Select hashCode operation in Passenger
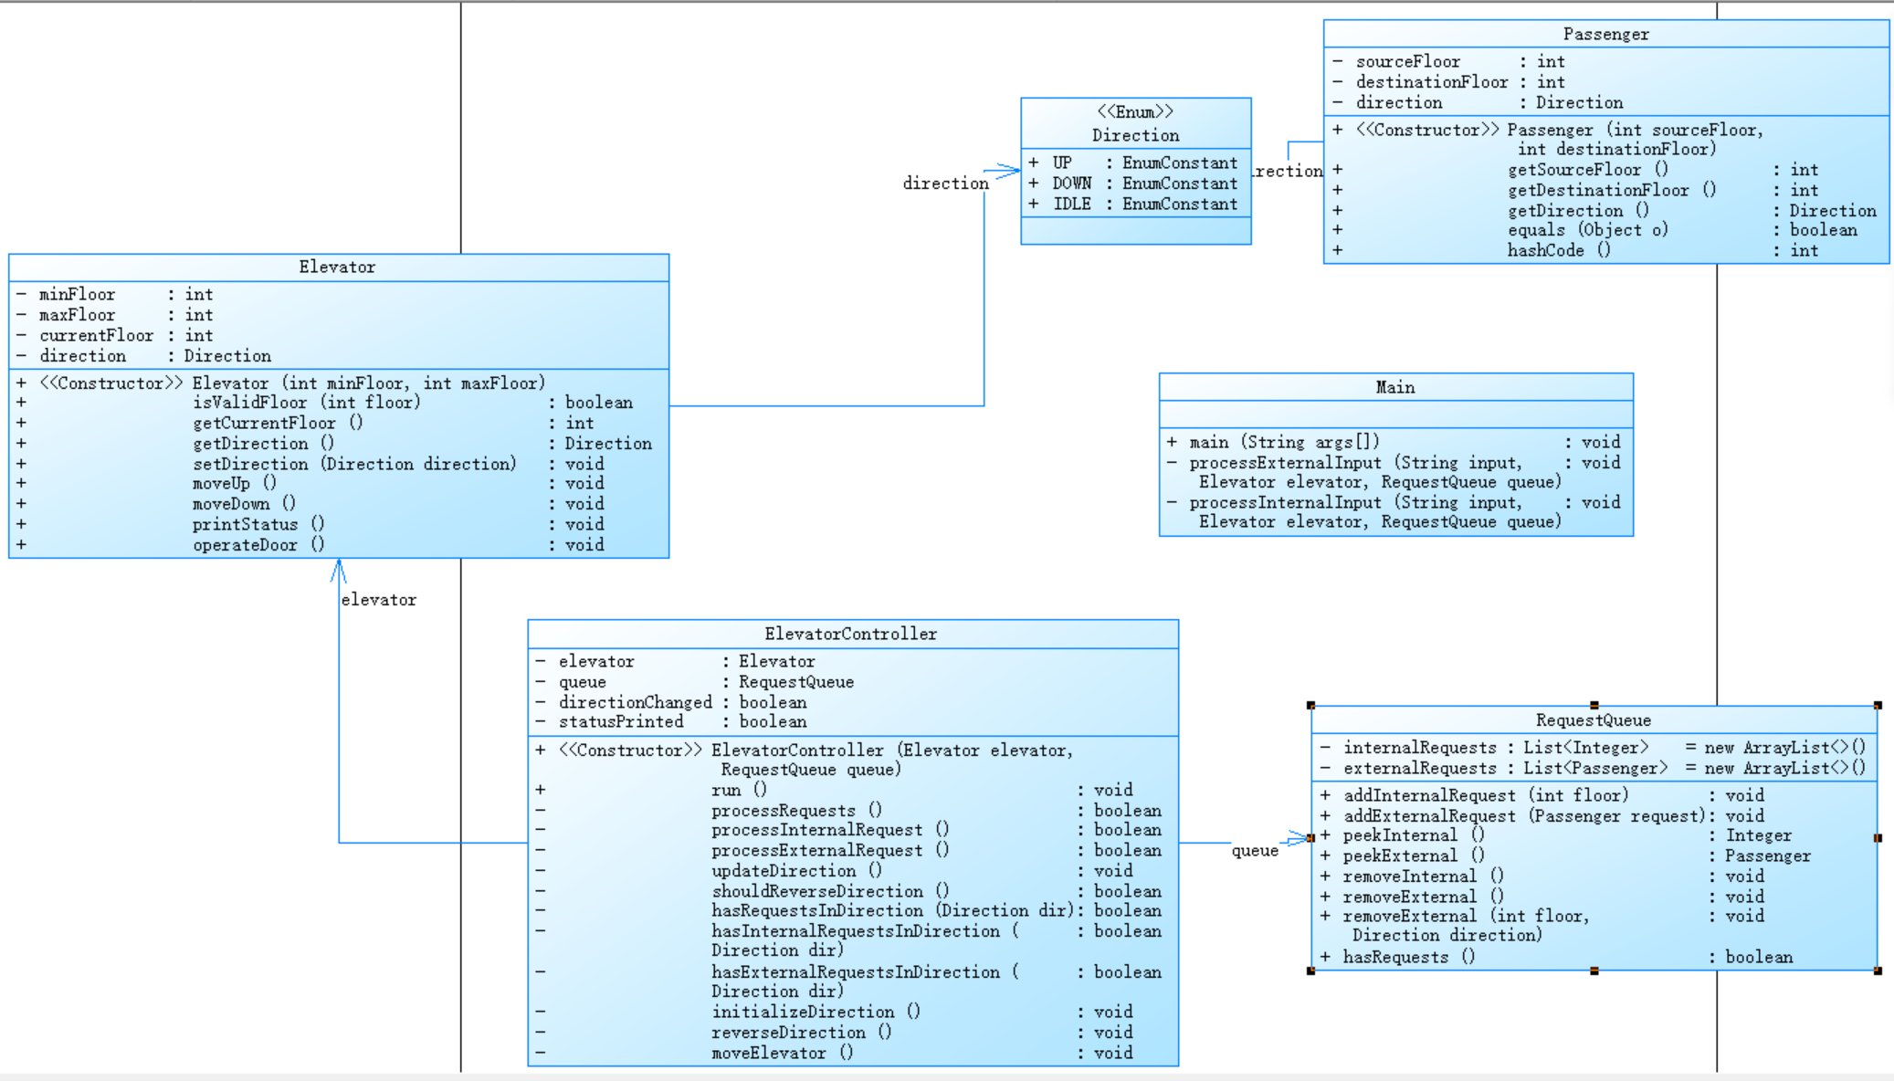Viewport: 1894px width, 1081px height. click(x=1545, y=250)
